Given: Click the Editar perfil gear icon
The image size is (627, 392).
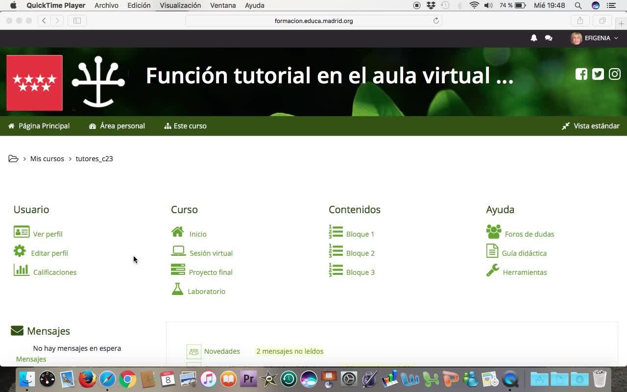Looking at the screenshot, I should click(20, 251).
